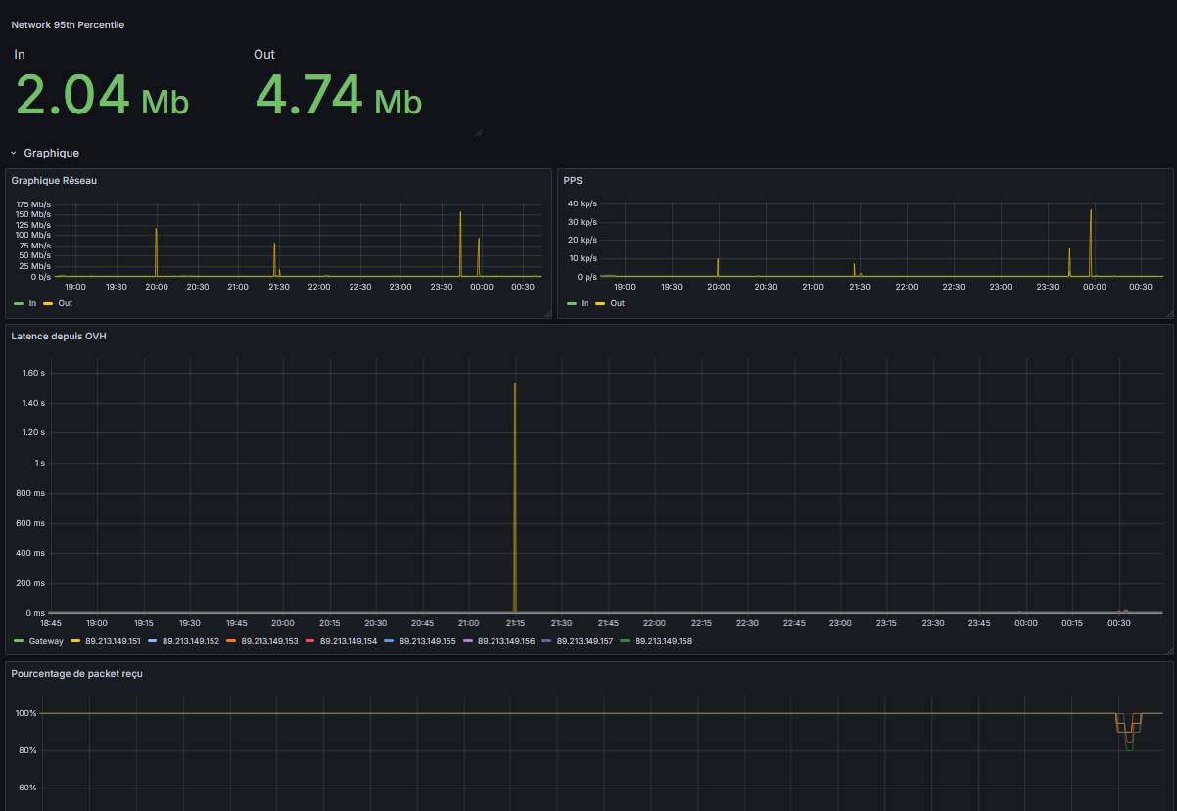Toggle series 89.213.149.151 in latency legend
Viewport: 1177px width, 811px height.
click(x=114, y=641)
